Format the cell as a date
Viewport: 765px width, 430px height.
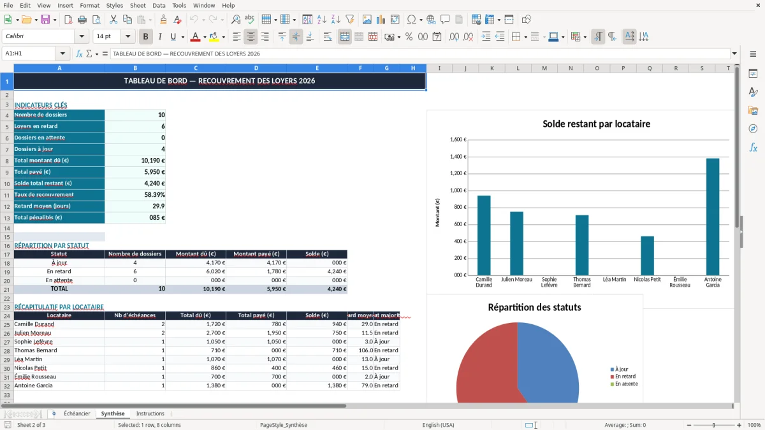(437, 37)
